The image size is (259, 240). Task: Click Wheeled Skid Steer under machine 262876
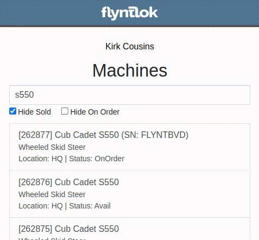pyautogui.click(x=52, y=194)
